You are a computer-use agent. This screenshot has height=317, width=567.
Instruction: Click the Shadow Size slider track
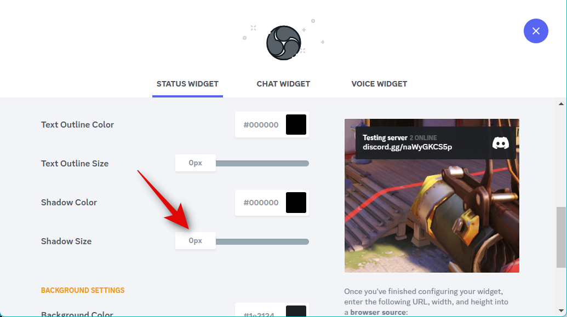(262, 241)
